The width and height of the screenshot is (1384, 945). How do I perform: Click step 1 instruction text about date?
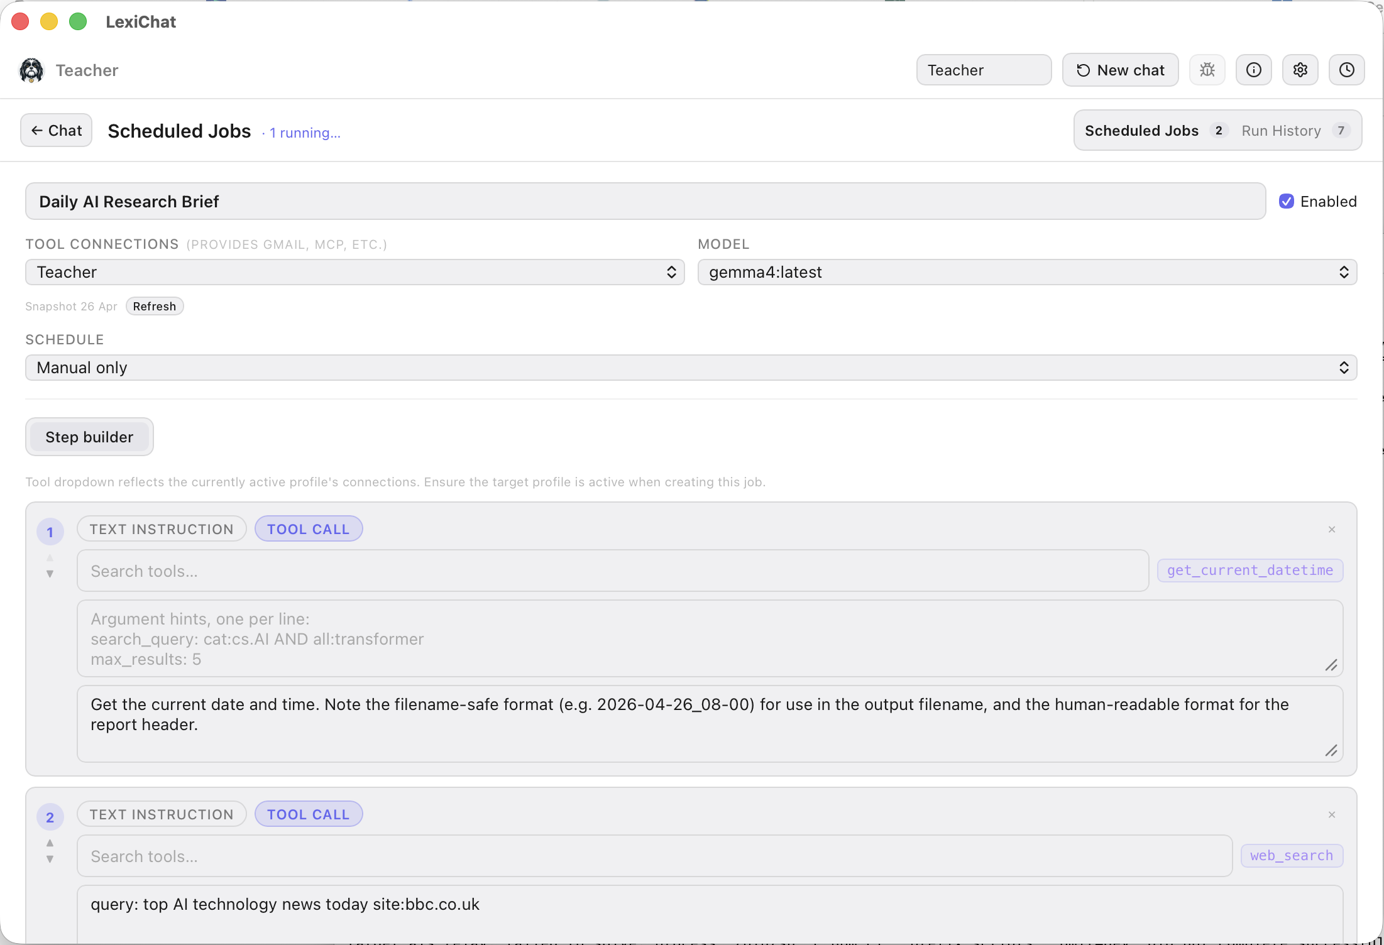coord(710,724)
